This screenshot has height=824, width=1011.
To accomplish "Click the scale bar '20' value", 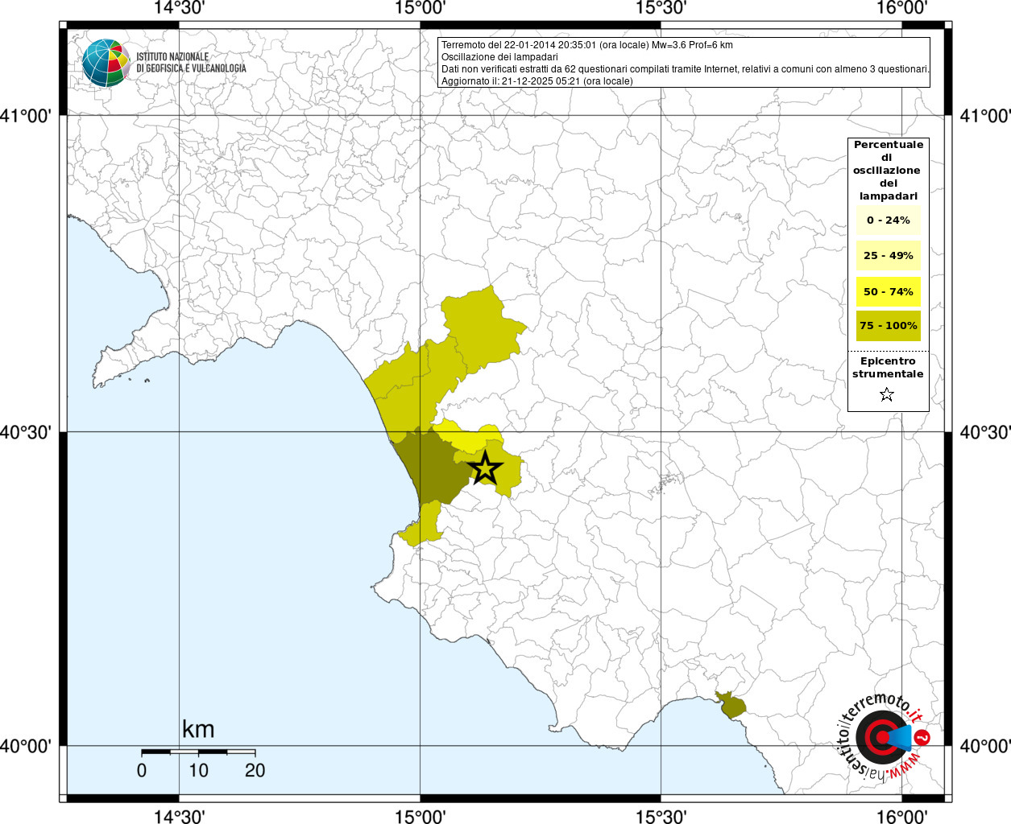I will click(x=255, y=770).
